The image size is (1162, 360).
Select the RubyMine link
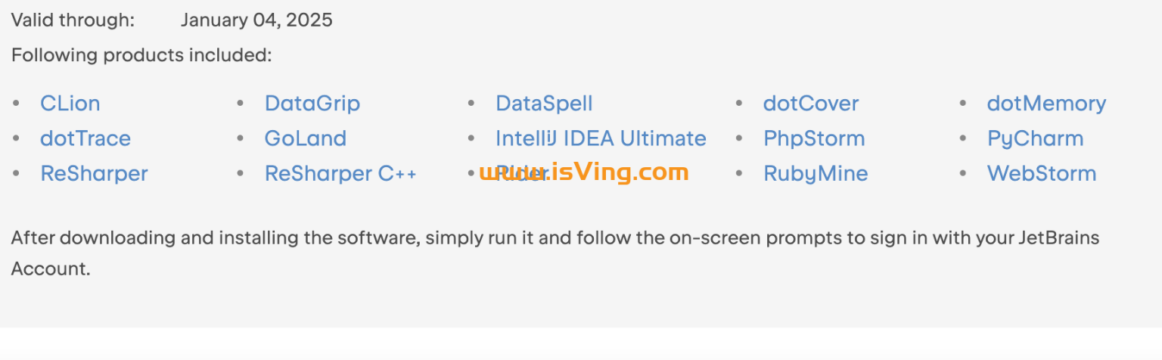point(815,173)
